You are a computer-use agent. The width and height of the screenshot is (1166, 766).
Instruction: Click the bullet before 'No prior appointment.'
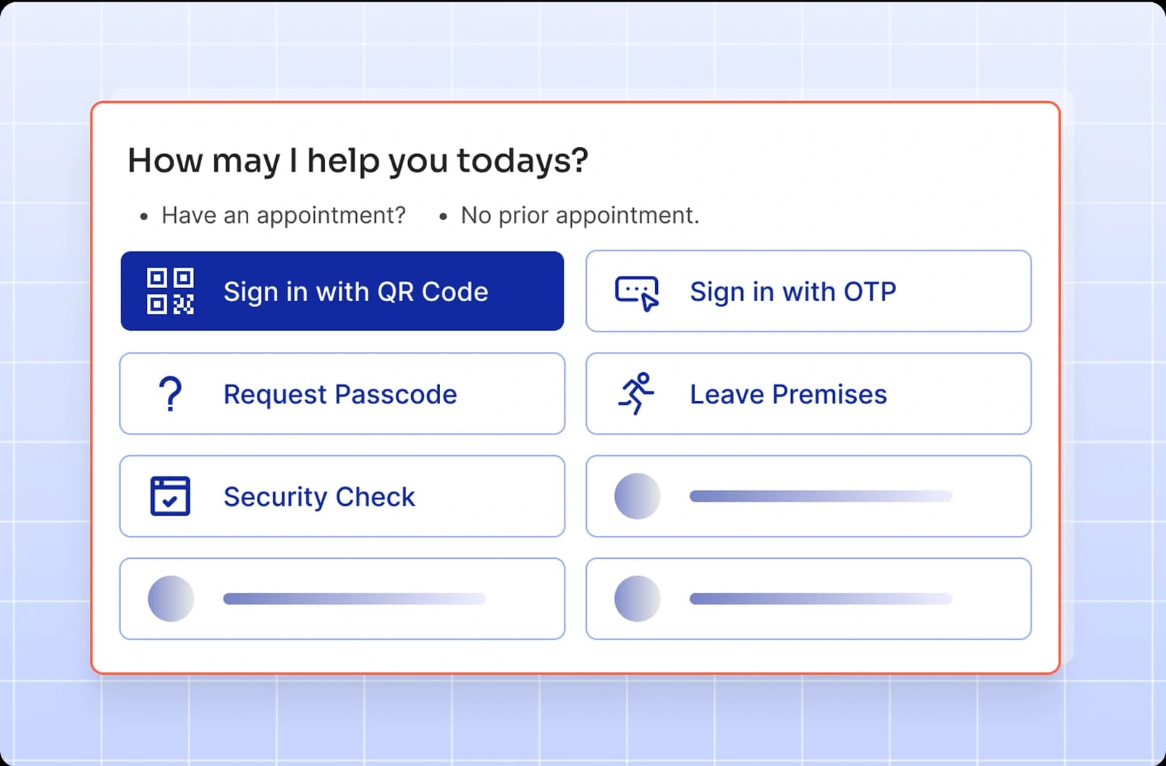click(443, 216)
